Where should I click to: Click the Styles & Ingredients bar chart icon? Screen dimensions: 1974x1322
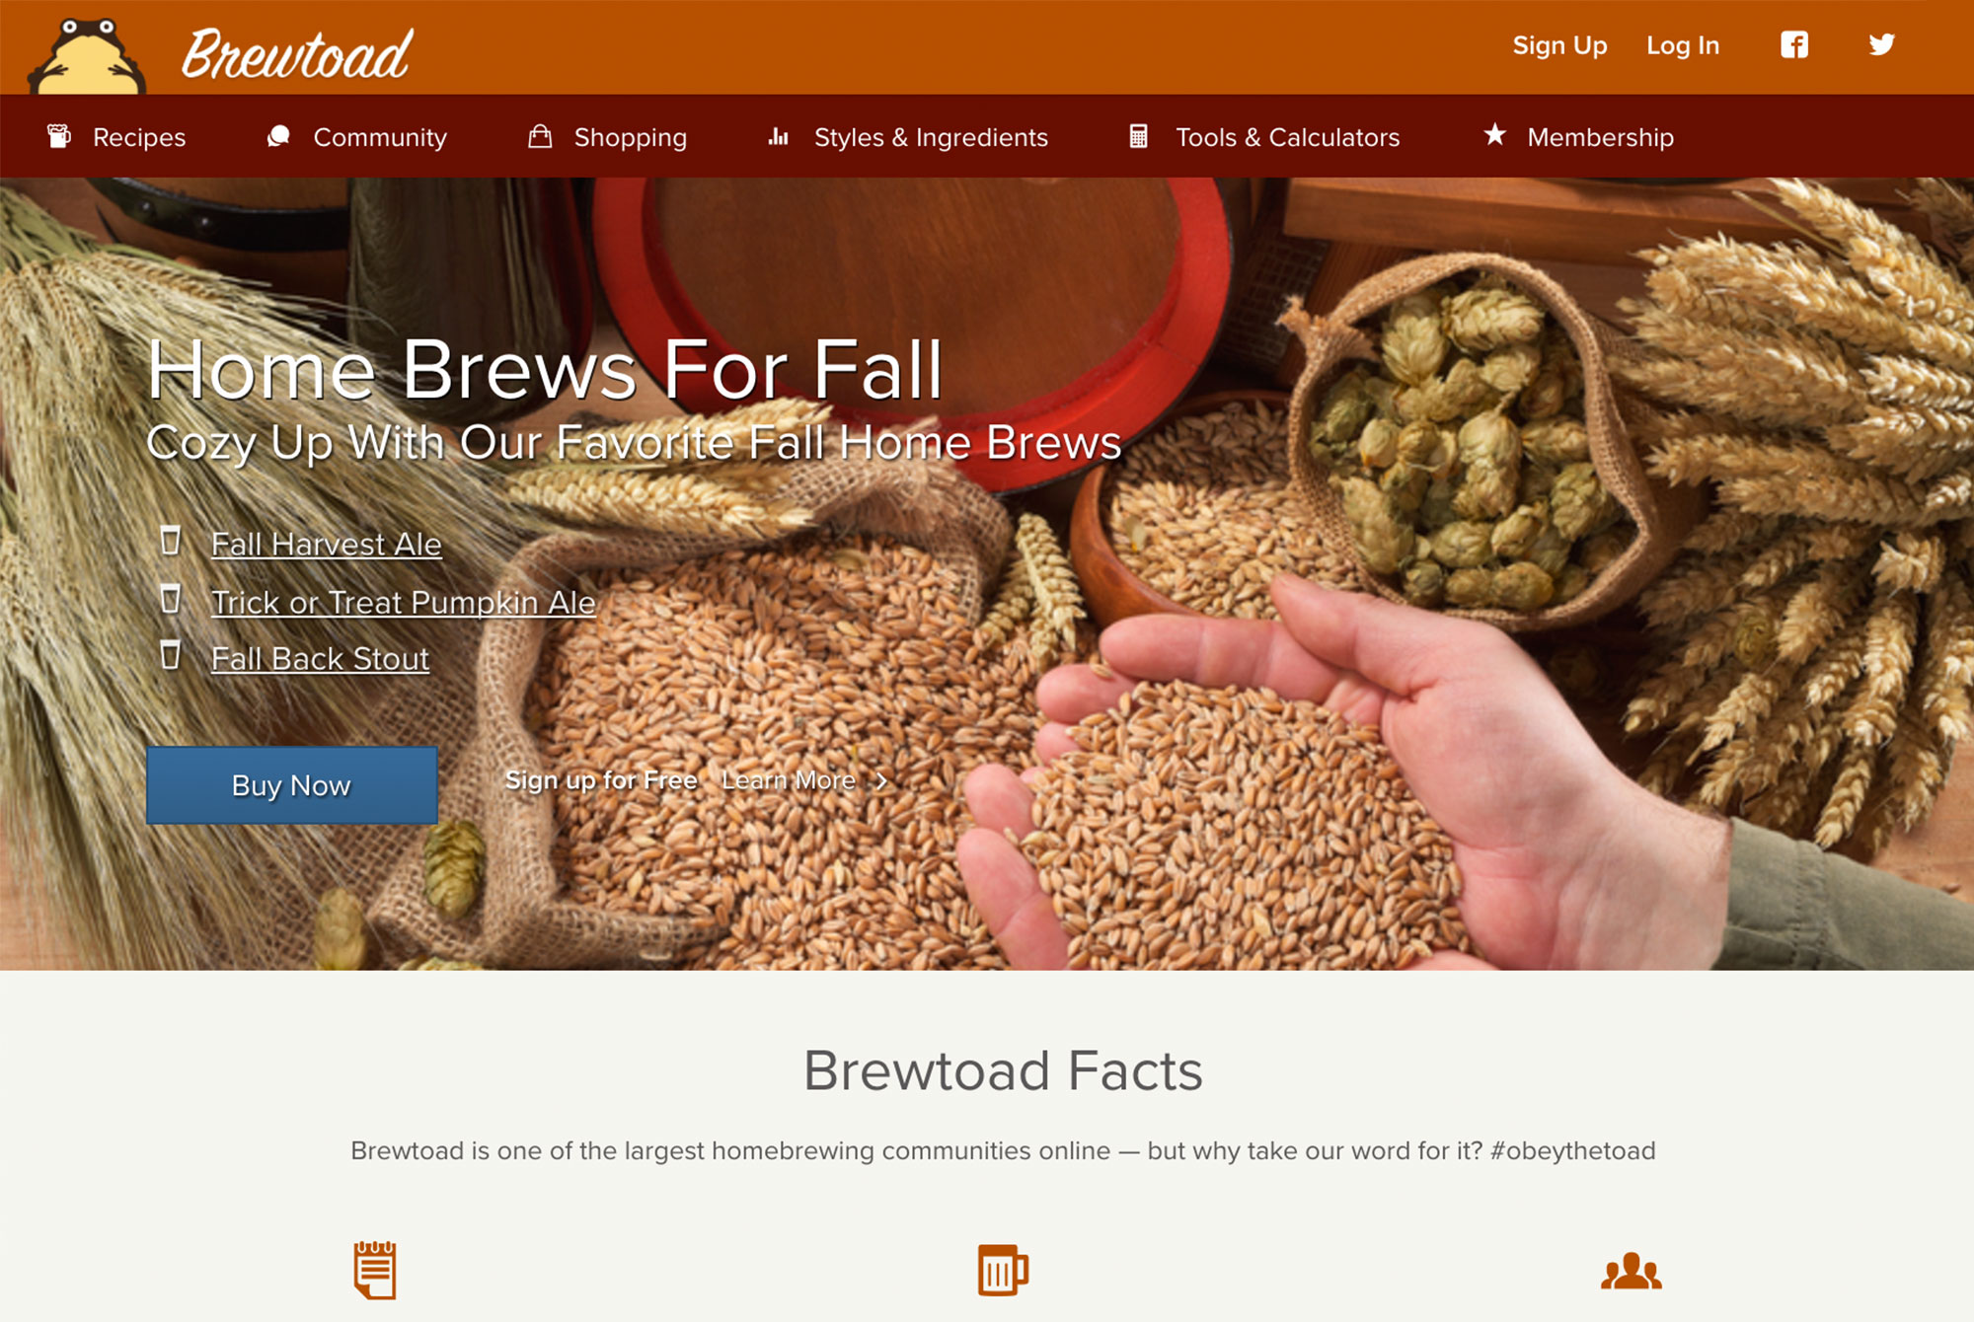(779, 136)
